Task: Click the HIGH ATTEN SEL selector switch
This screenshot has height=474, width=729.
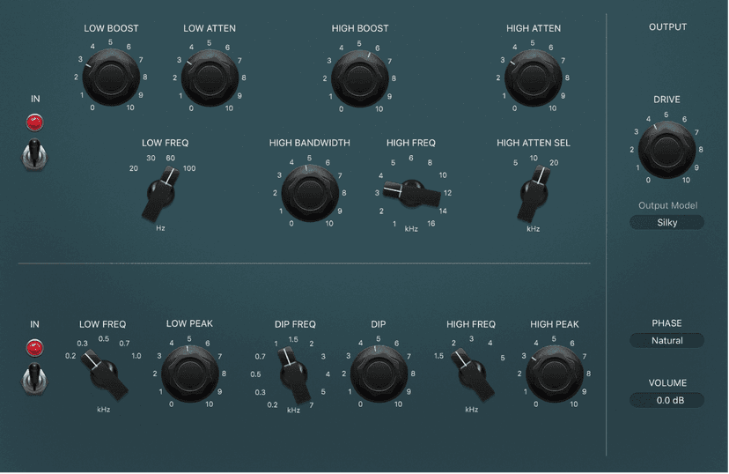Action: (x=534, y=193)
